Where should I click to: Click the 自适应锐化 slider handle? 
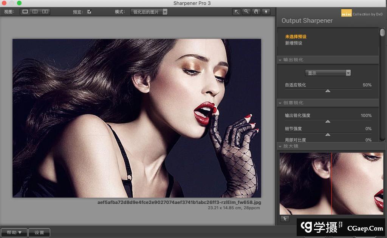(x=328, y=91)
